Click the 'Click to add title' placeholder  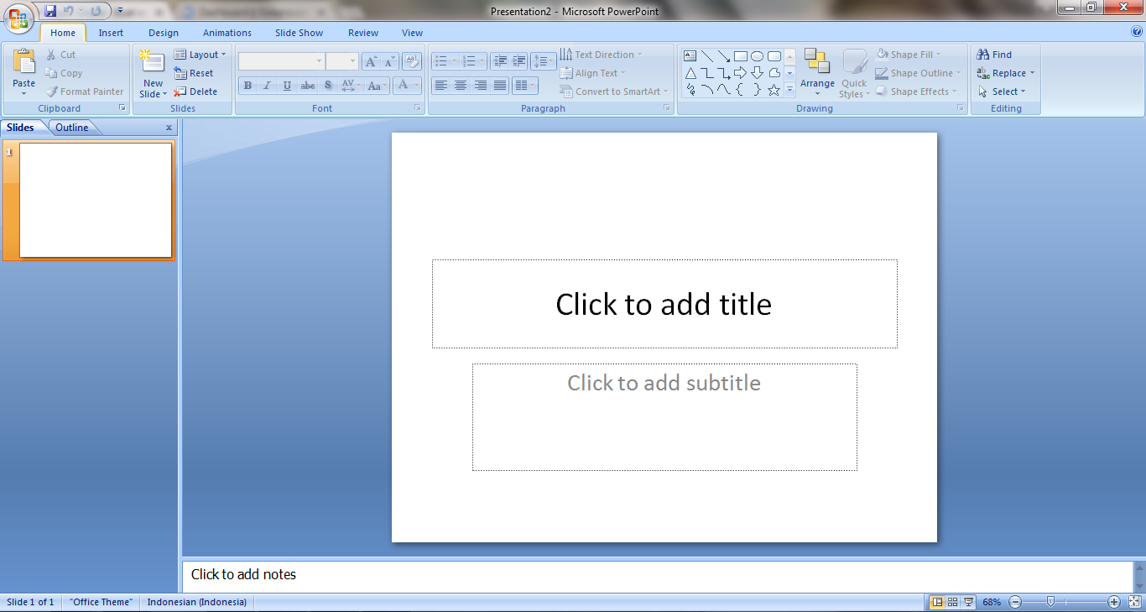coord(664,304)
